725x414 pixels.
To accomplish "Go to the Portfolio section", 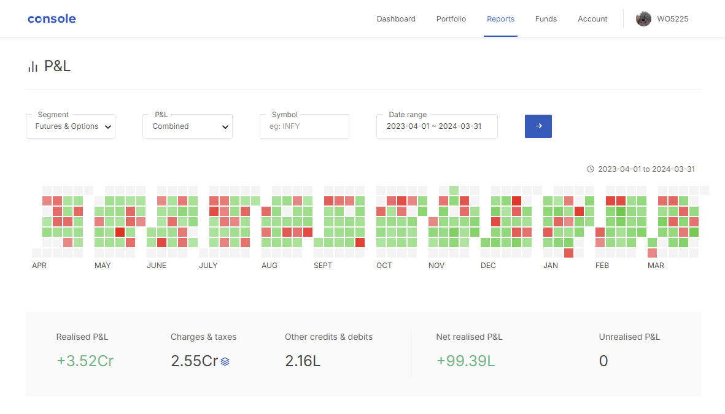I will click(x=451, y=19).
